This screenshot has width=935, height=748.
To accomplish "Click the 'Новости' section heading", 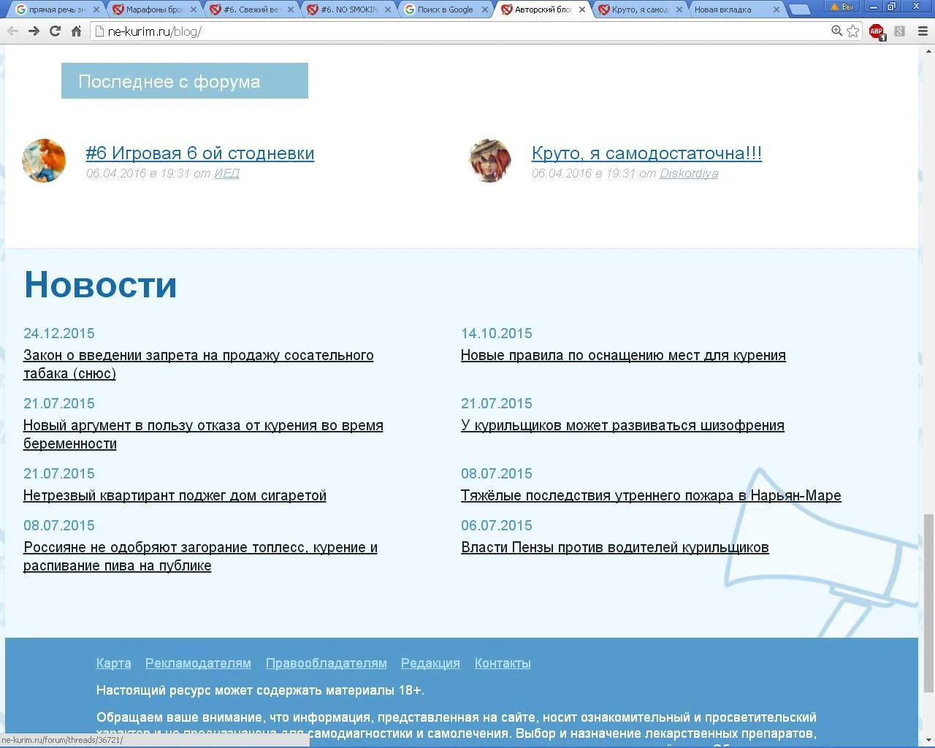I will tap(101, 285).
